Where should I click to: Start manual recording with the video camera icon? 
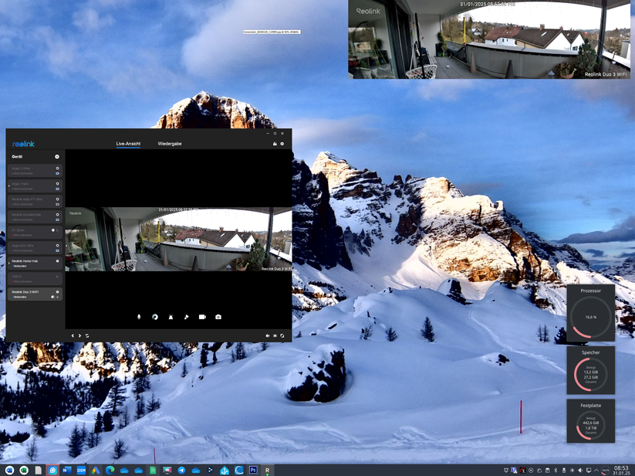click(x=203, y=317)
